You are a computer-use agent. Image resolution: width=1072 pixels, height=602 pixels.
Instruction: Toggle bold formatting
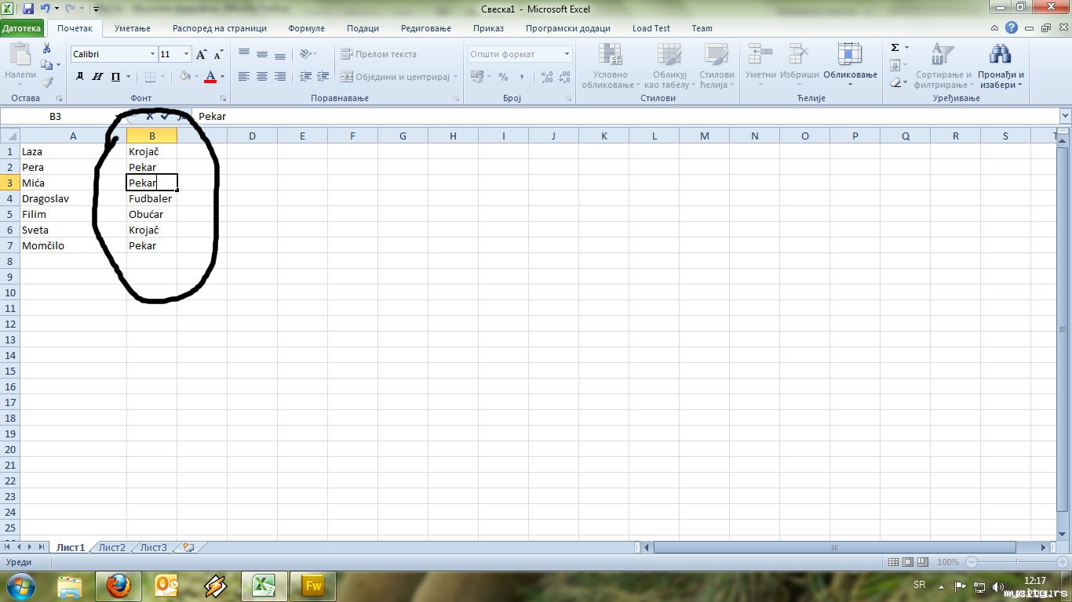pyautogui.click(x=79, y=77)
